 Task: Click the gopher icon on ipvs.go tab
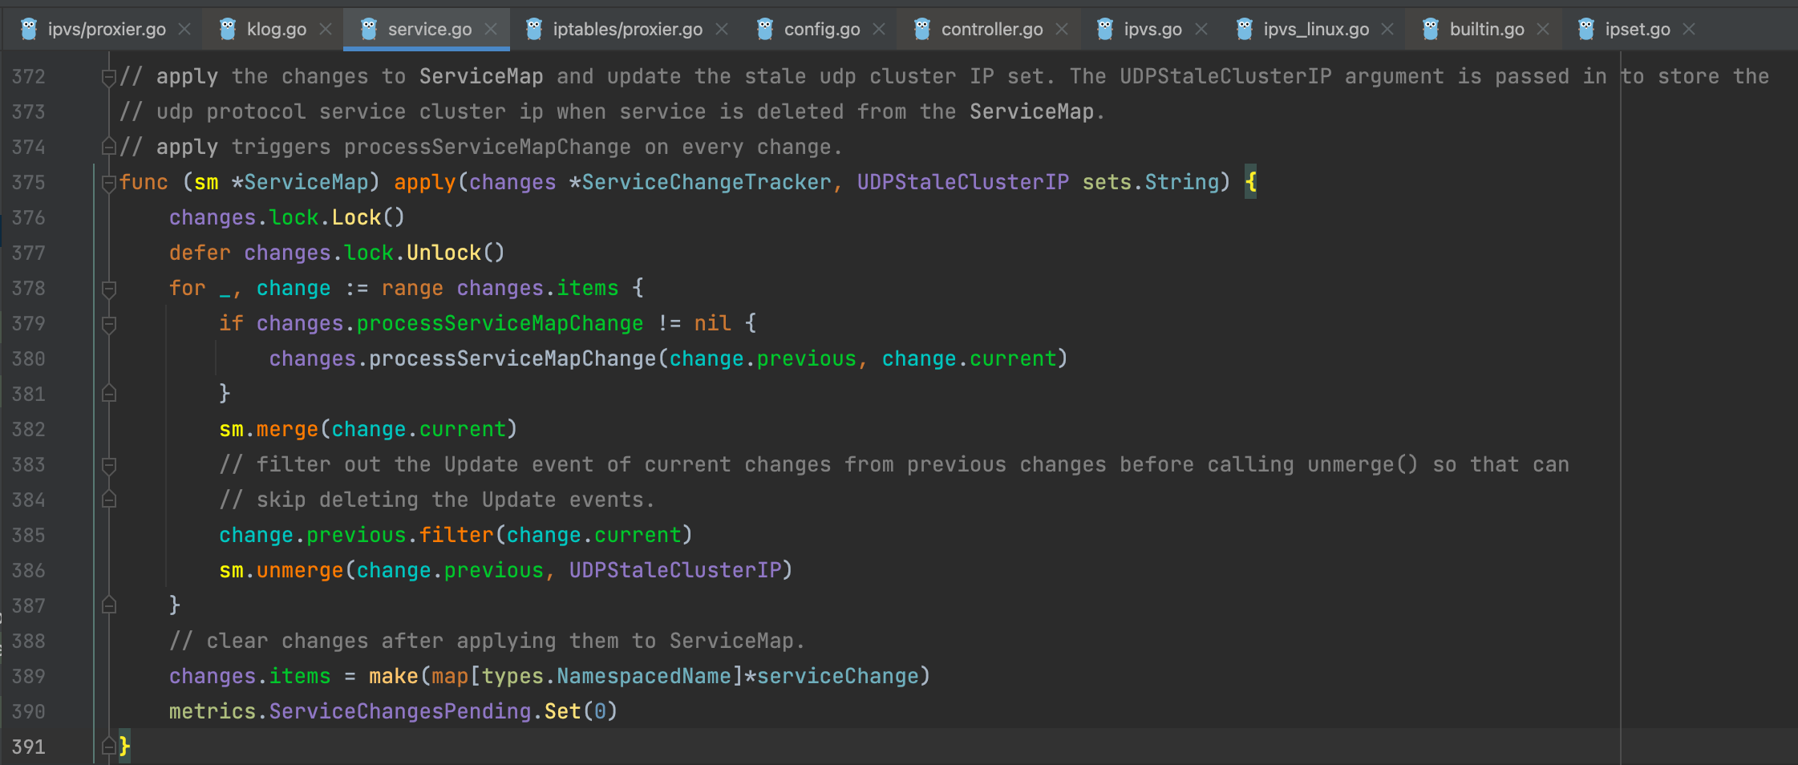click(x=1105, y=29)
